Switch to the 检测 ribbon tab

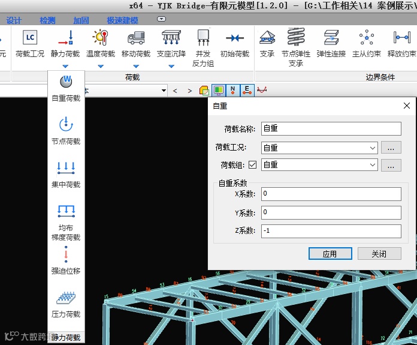coord(47,20)
